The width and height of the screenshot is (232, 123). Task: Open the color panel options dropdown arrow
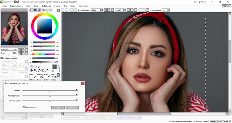tap(58, 10)
